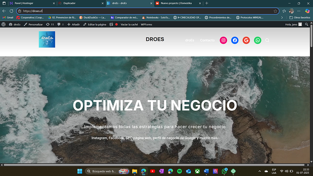This screenshot has height=176, width=313.
Task: Switch to the Panel | Hostinger tab
Action: coord(29,3)
